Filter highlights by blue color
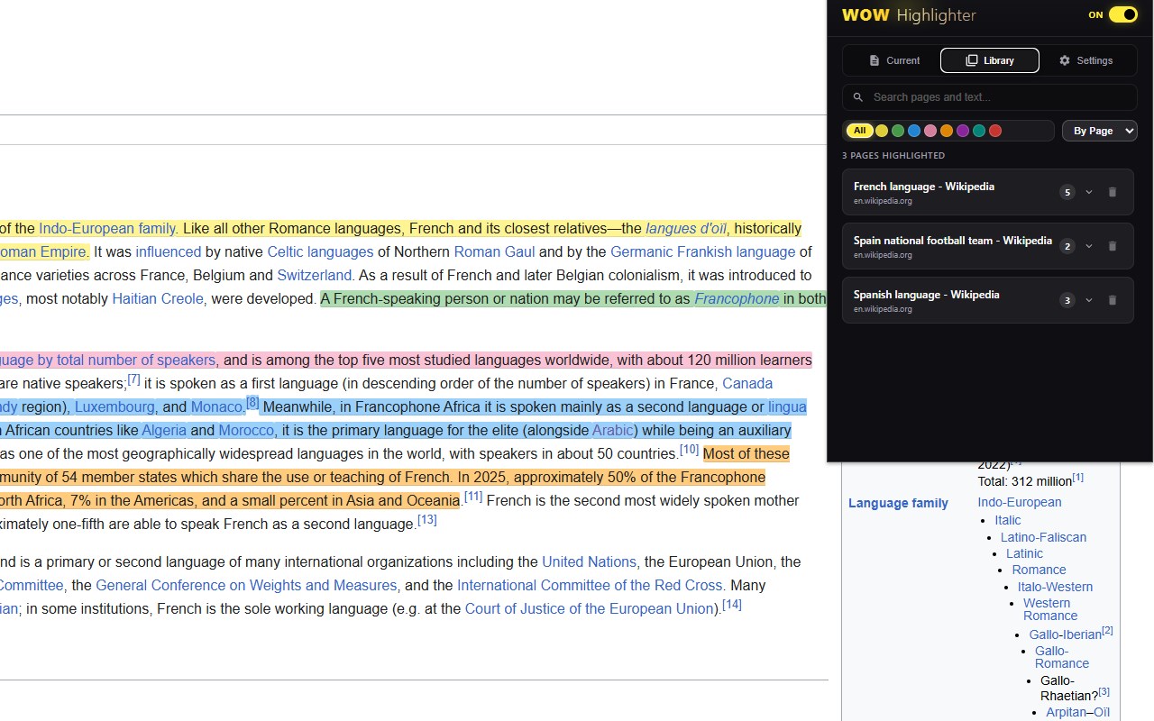 (914, 131)
